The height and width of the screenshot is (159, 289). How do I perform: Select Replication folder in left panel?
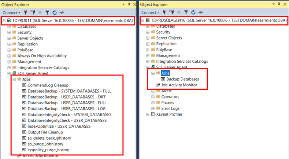click(27, 44)
